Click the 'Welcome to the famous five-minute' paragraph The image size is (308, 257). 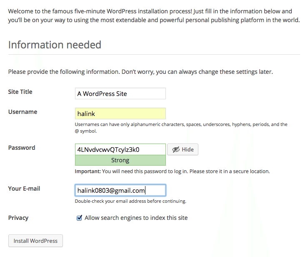[154, 16]
